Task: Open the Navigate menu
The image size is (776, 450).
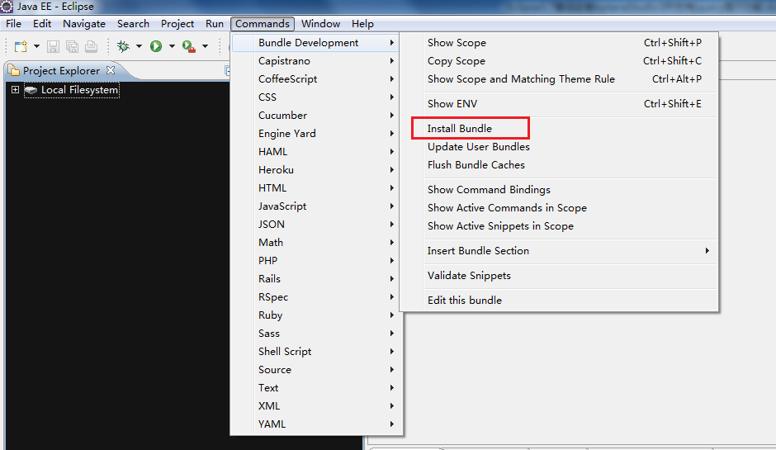Action: (84, 24)
